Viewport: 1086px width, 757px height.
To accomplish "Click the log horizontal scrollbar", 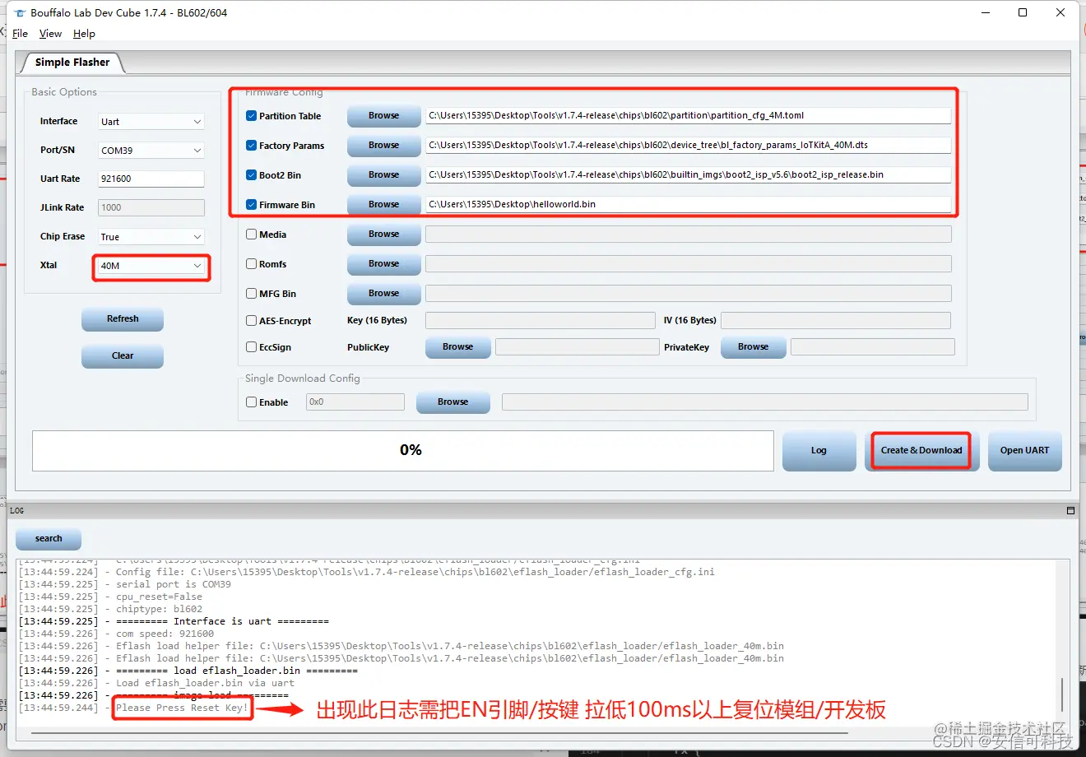I will pos(439,731).
